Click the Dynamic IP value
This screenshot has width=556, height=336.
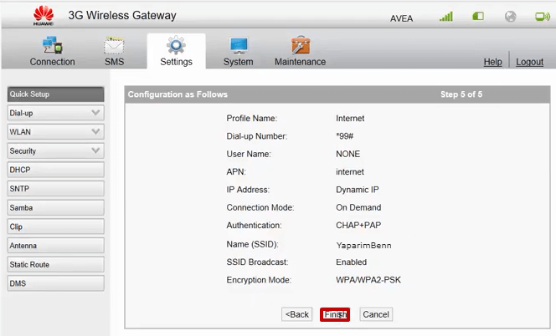click(x=358, y=190)
